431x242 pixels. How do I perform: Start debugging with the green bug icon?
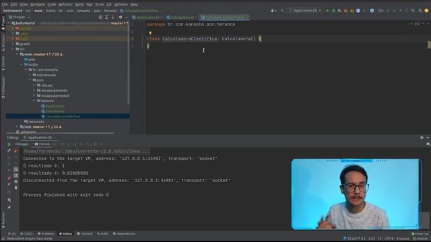[x=333, y=11]
